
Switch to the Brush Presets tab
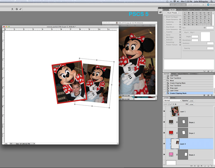click(x=182, y=10)
